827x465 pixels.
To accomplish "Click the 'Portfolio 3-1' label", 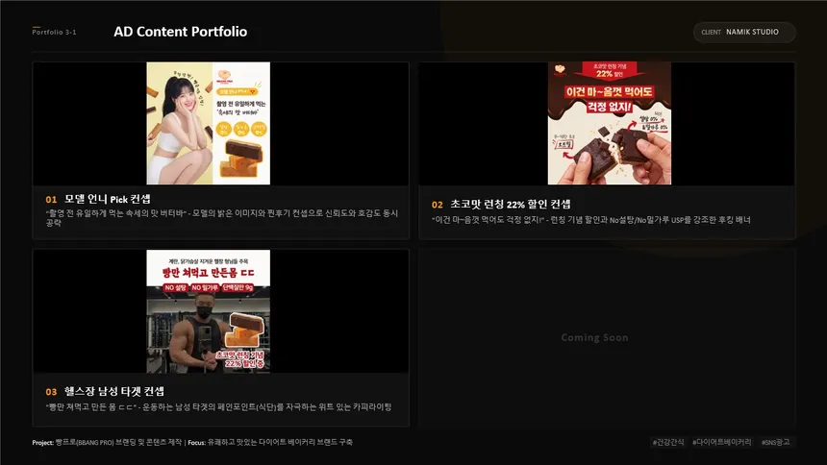I will click(x=54, y=32).
